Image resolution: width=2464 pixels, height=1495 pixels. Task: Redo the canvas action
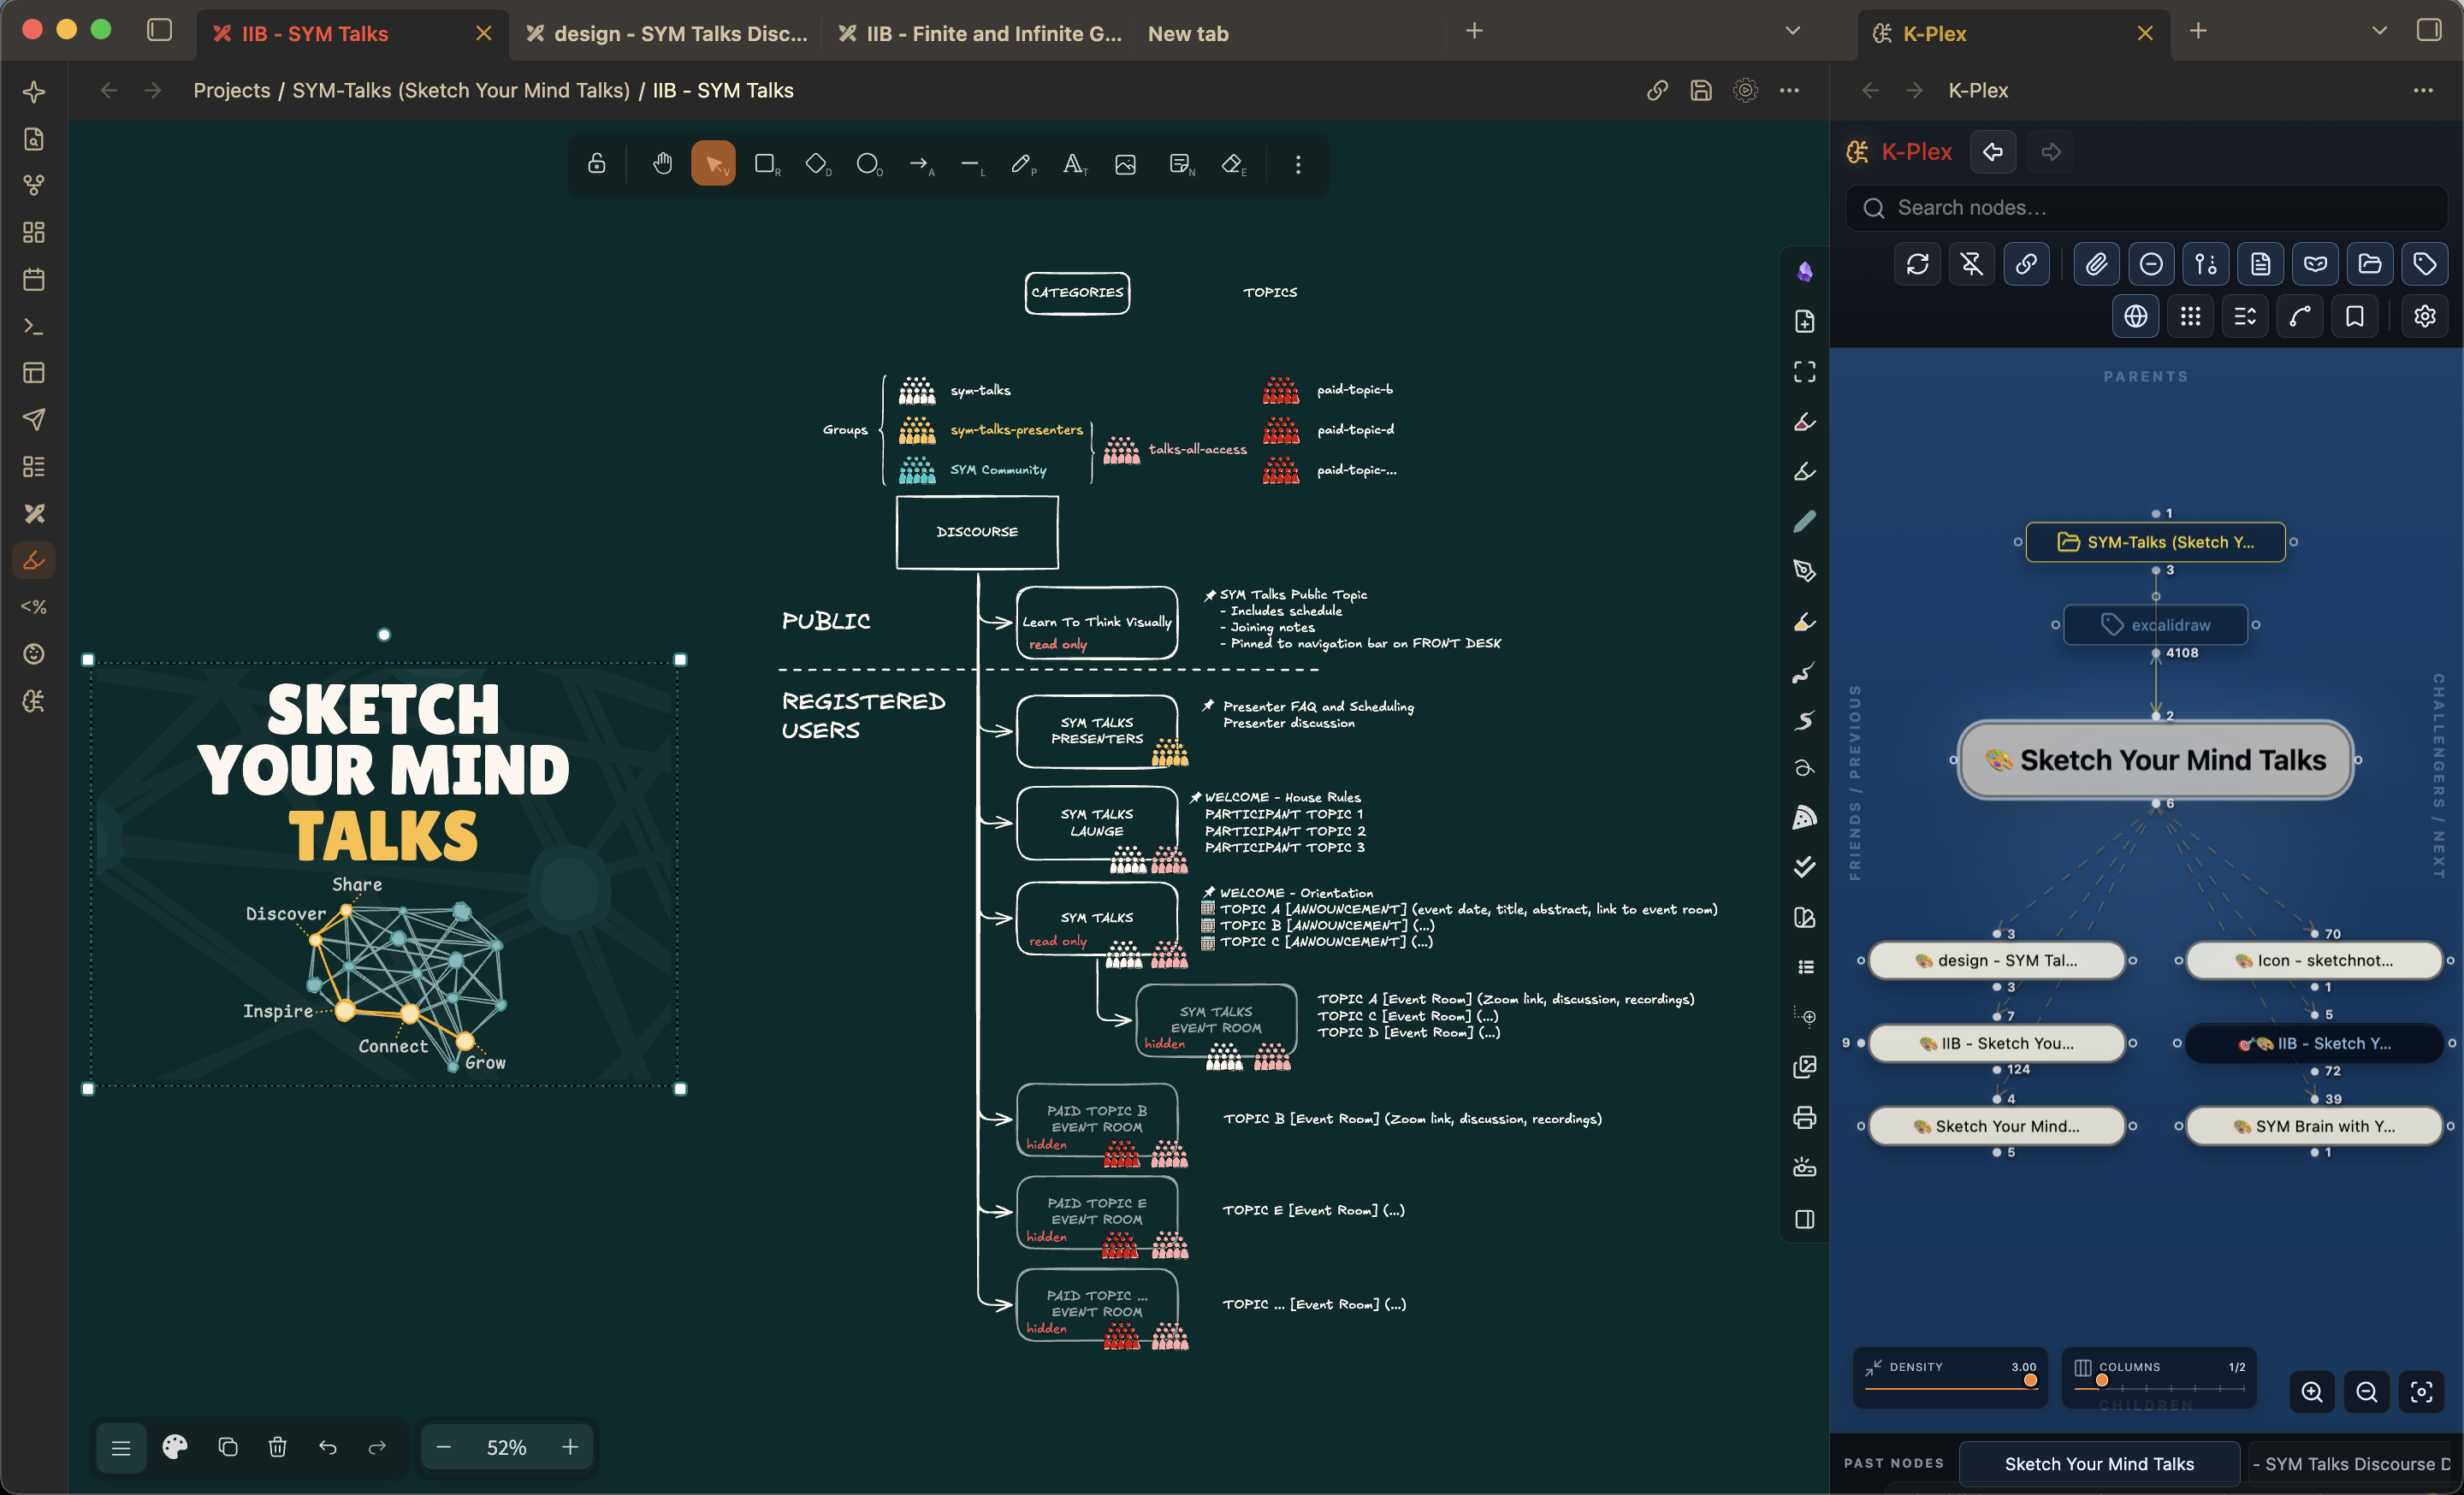click(x=377, y=1447)
